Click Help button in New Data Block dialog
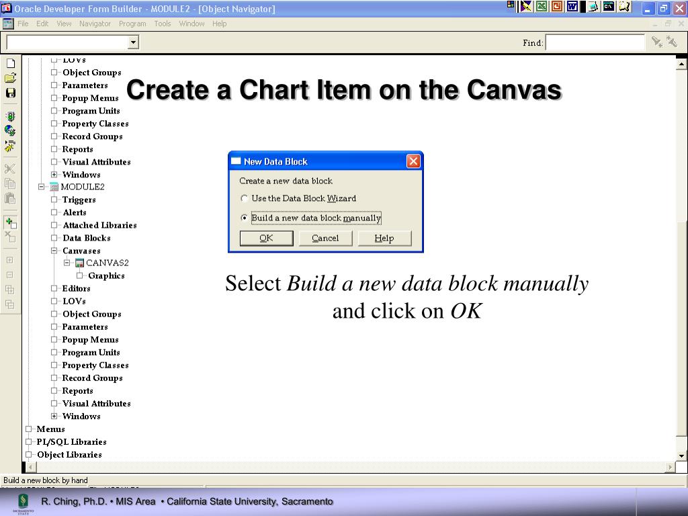The image size is (688, 516). (384, 239)
